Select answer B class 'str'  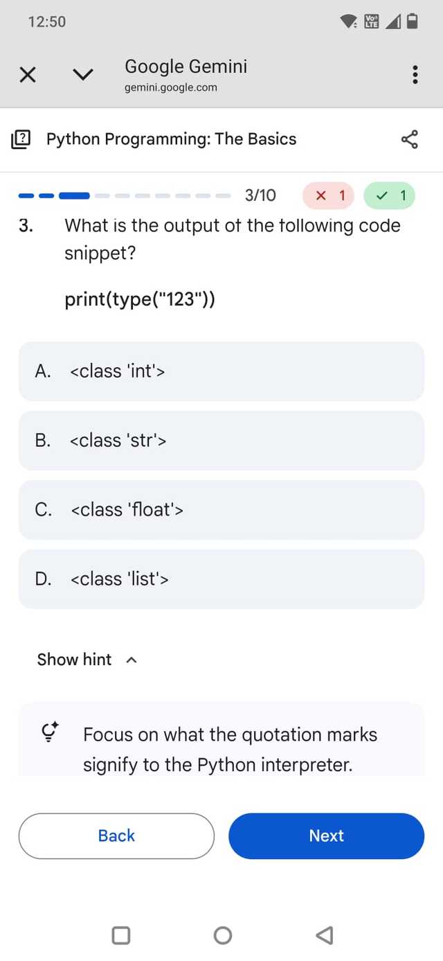pos(221,441)
